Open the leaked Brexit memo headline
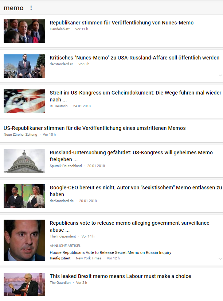 pos(120,276)
